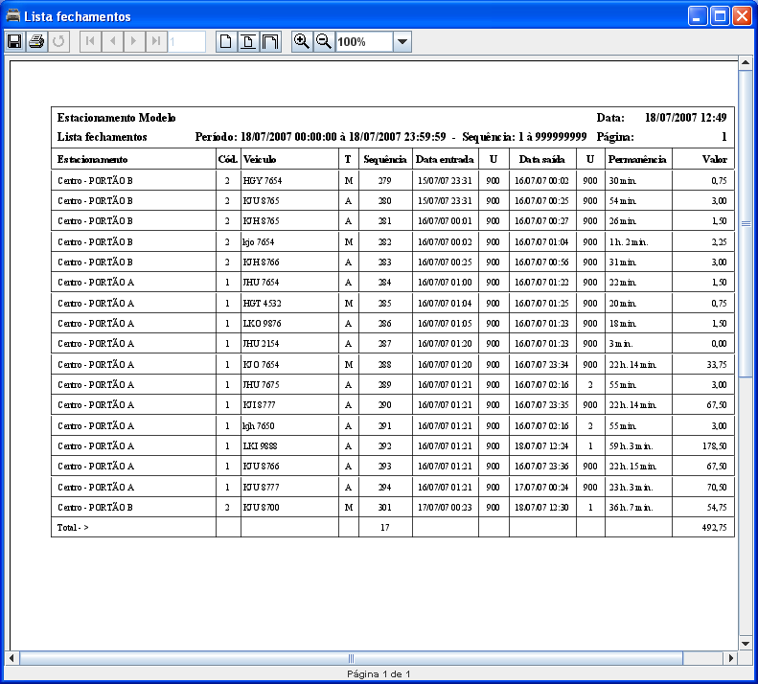The image size is (758, 684).
Task: Go to the first page button
Action: [90, 41]
